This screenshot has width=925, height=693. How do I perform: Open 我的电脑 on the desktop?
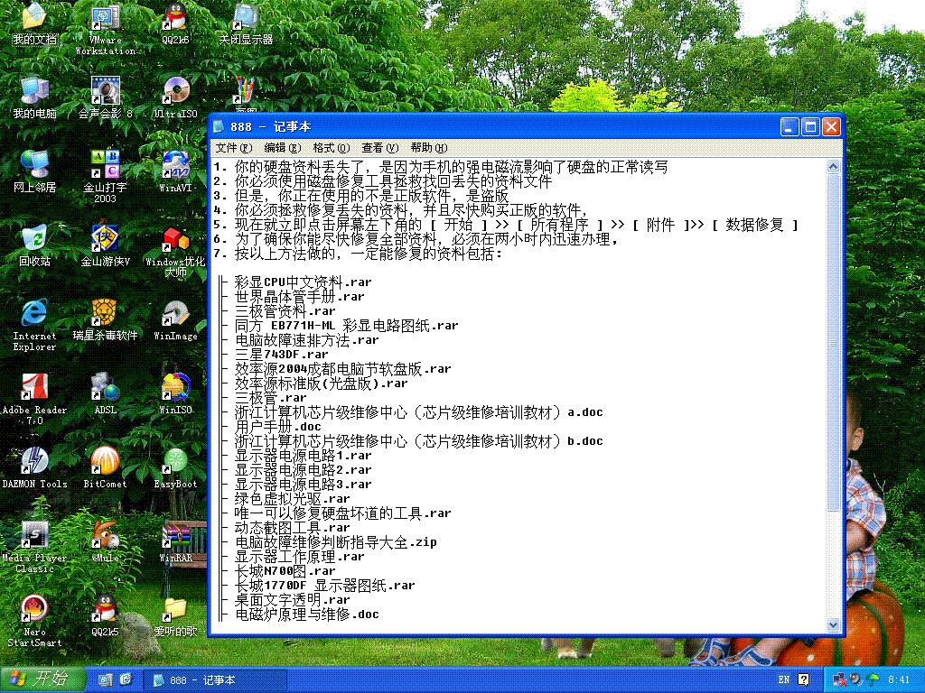[x=35, y=97]
